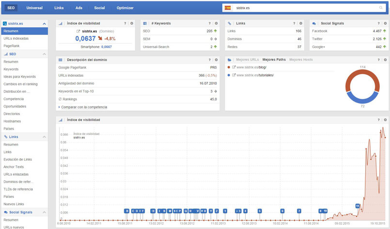Click event marker 7 on the chart
This screenshot has height=229, width=390.
click(299, 211)
